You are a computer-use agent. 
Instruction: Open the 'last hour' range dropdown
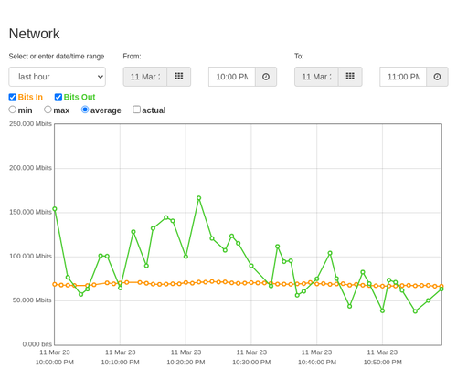57,77
